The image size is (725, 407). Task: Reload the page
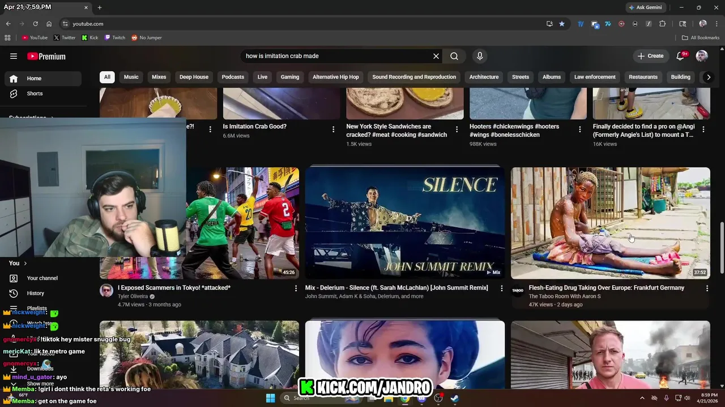coord(35,24)
